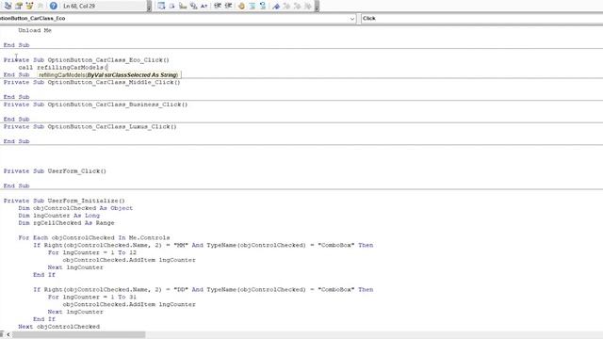This screenshot has width=603, height=339.
Task: Outdent the code with the Outdent icon
Action: coord(228,6)
